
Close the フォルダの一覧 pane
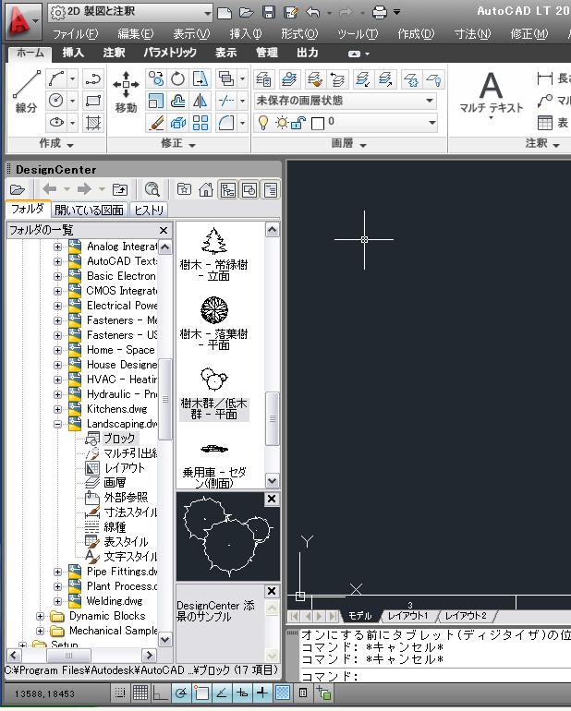164,230
